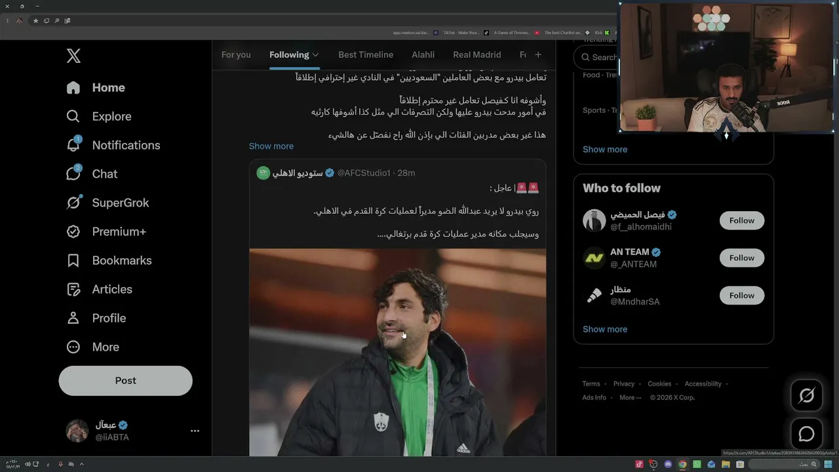Screen dimensions: 839x472
Task: Open the quoted tweet's photo
Action: click(397, 352)
